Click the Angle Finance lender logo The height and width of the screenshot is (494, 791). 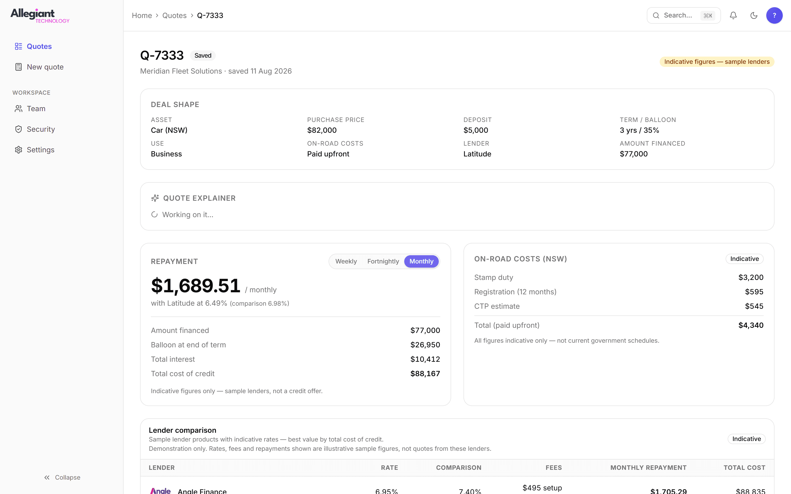click(160, 491)
